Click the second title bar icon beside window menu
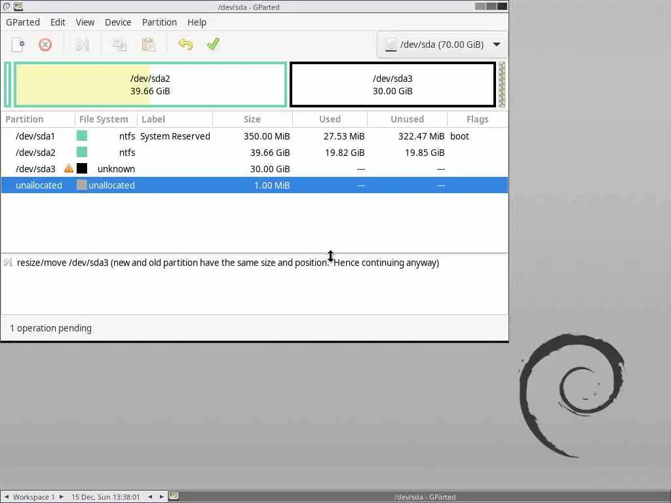The width and height of the screenshot is (671, 503). [x=18, y=7]
